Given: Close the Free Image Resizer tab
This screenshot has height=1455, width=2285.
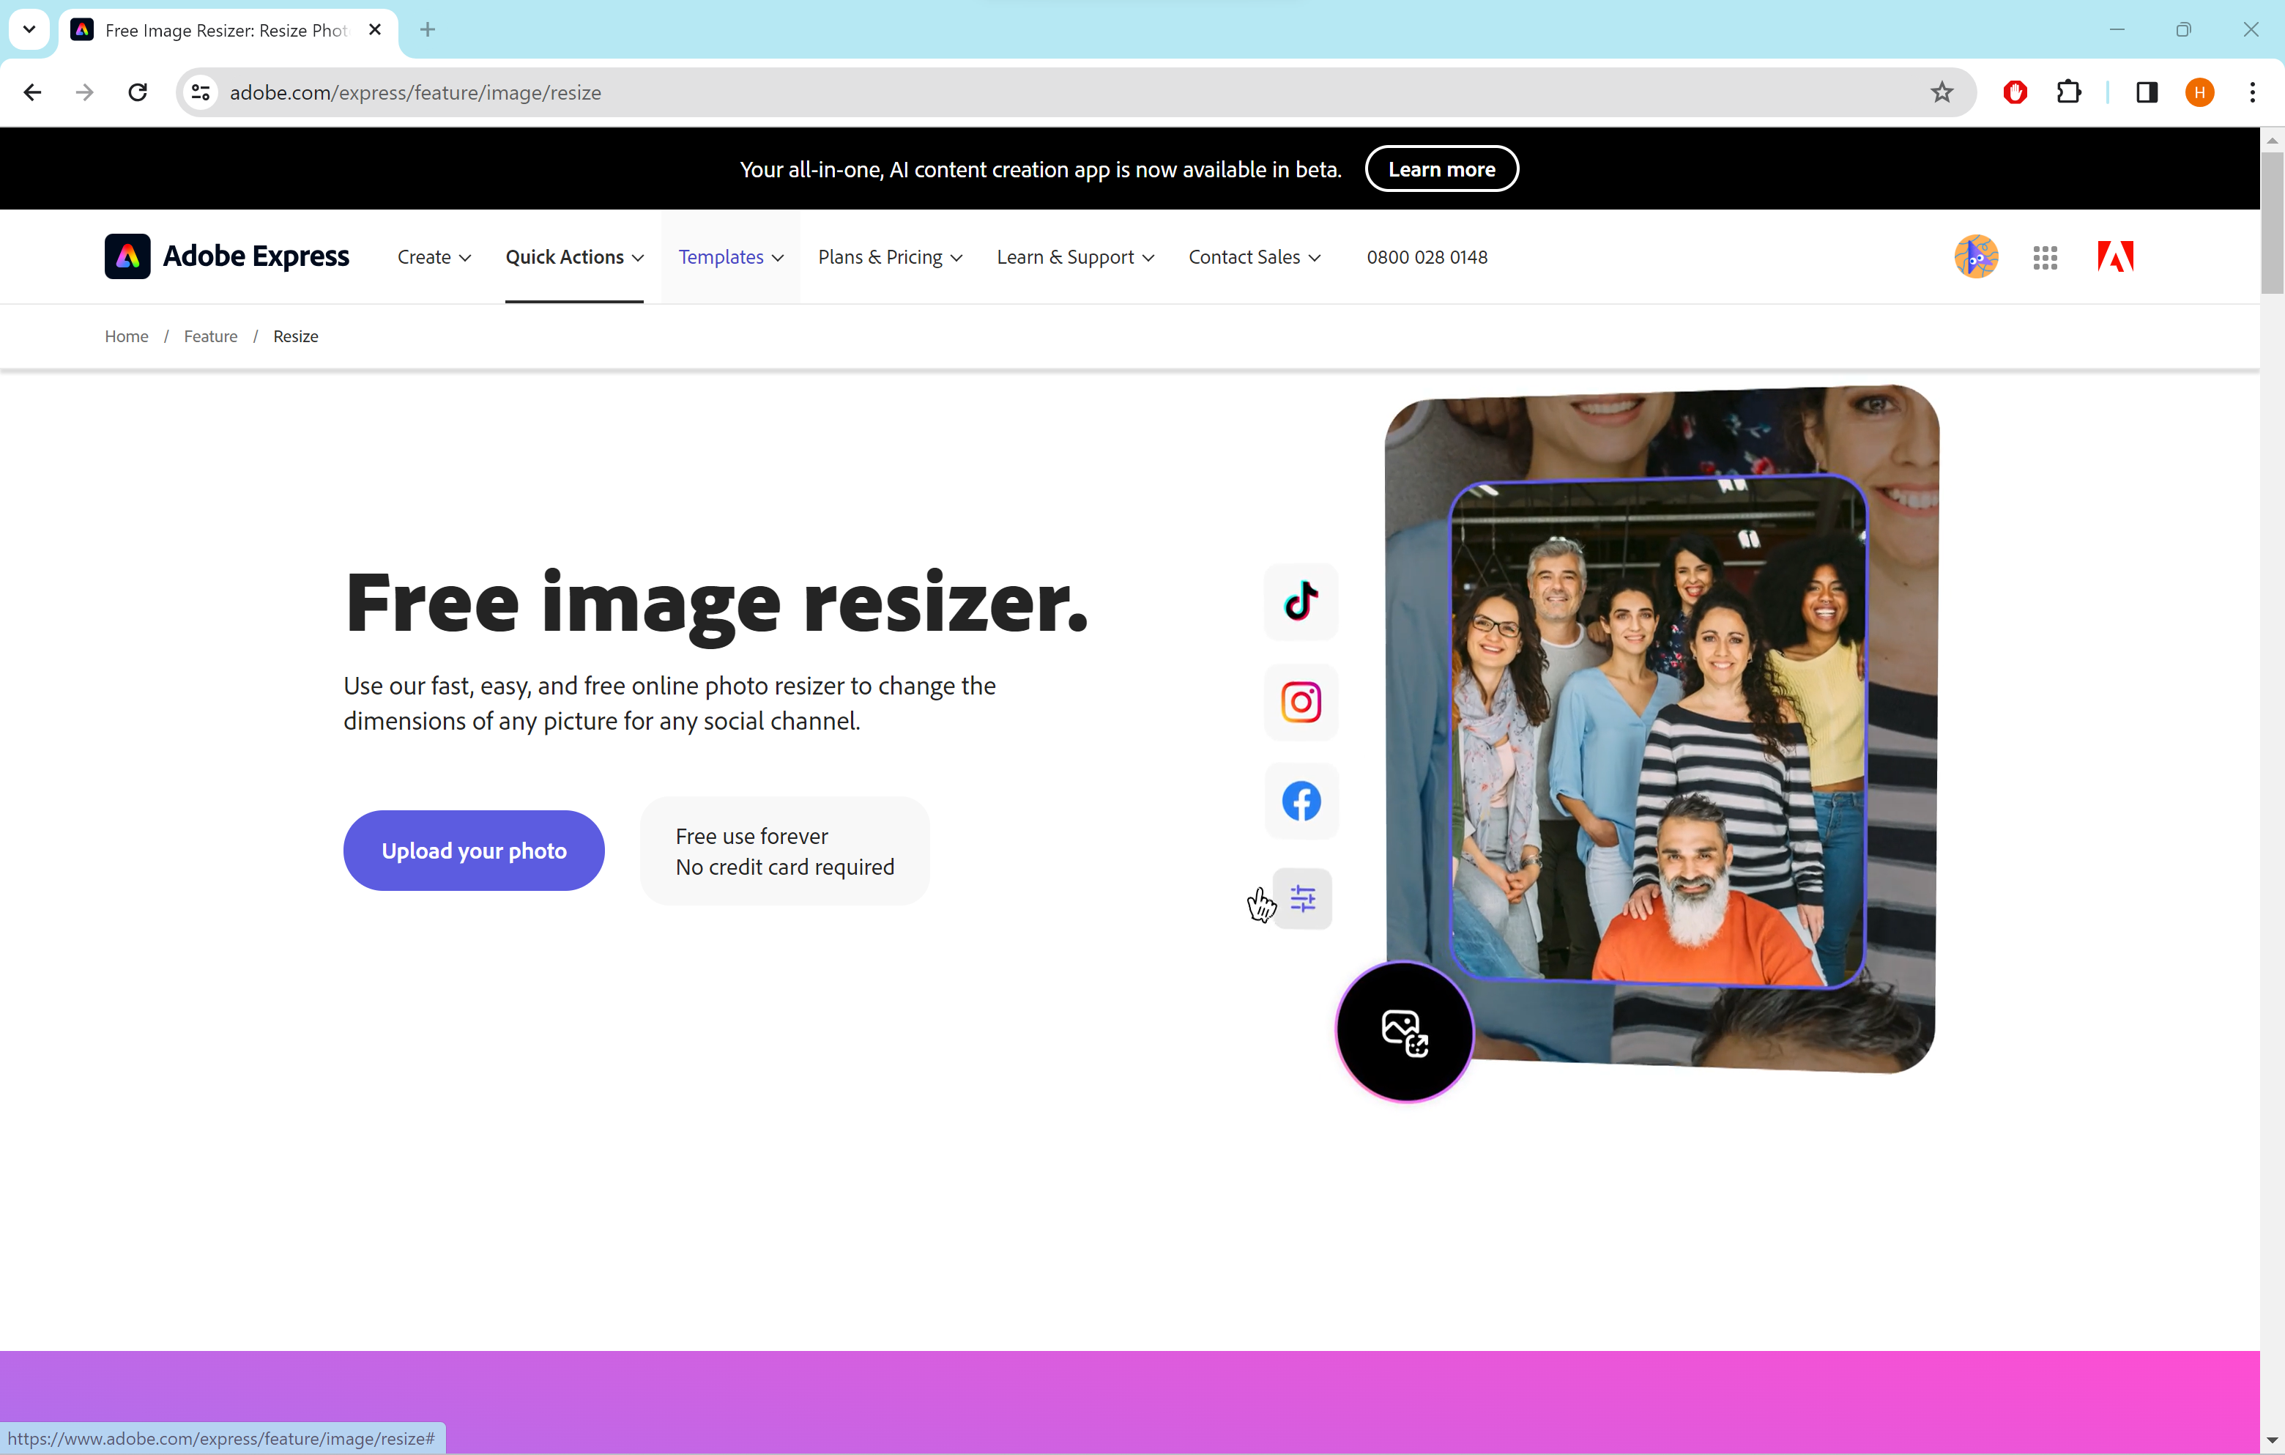Looking at the screenshot, I should [375, 29].
